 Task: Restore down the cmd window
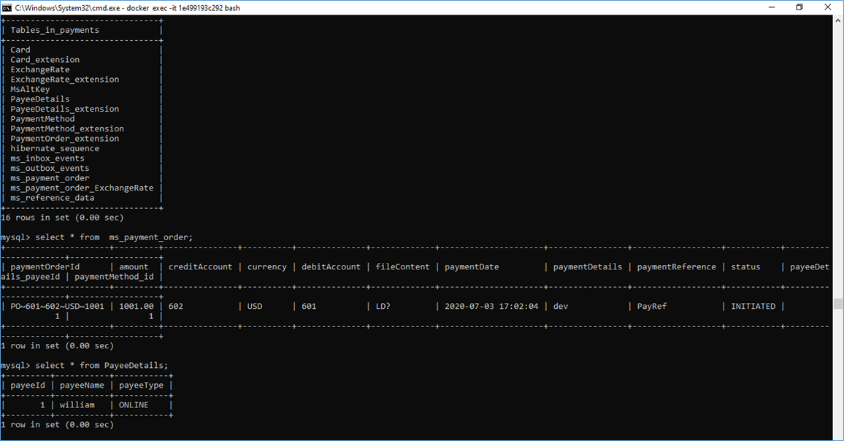click(x=799, y=7)
